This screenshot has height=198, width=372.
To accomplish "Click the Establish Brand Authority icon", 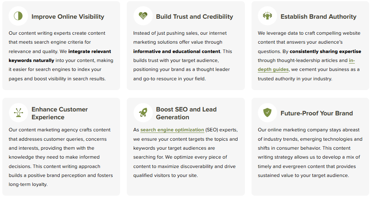I will tap(267, 16).
